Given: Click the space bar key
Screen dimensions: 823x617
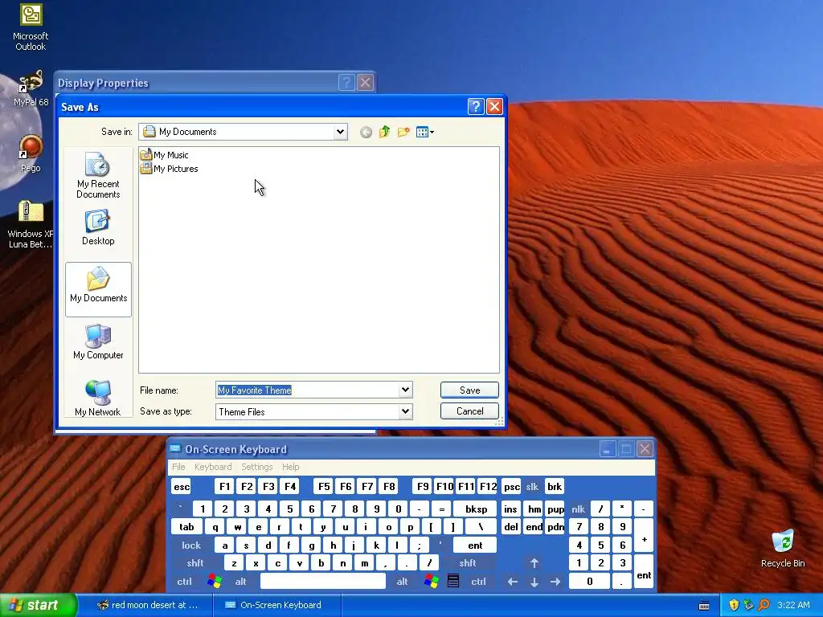Looking at the screenshot, I should [323, 582].
